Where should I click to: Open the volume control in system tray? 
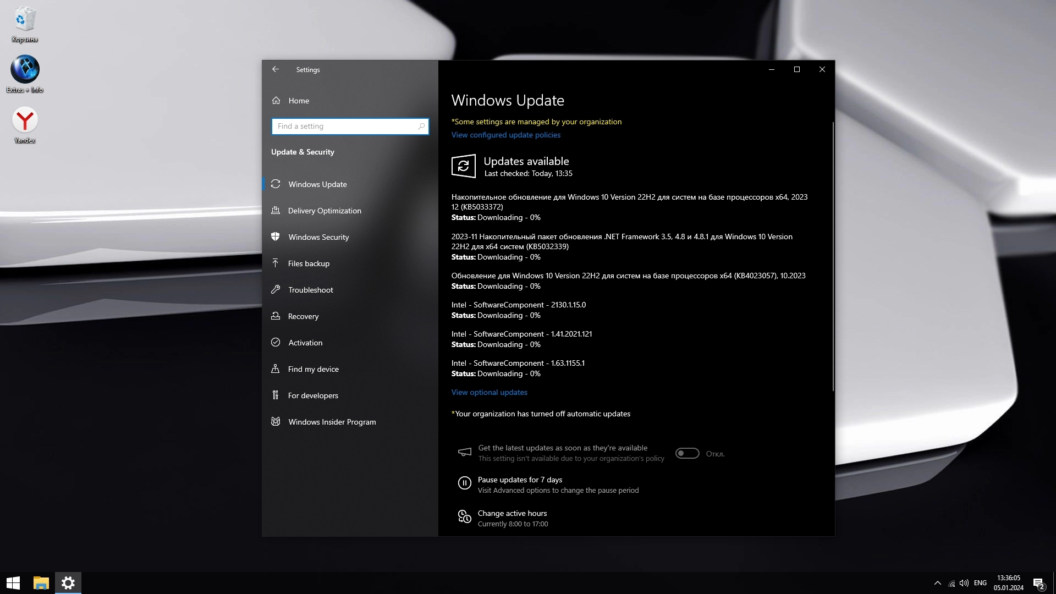(964, 583)
